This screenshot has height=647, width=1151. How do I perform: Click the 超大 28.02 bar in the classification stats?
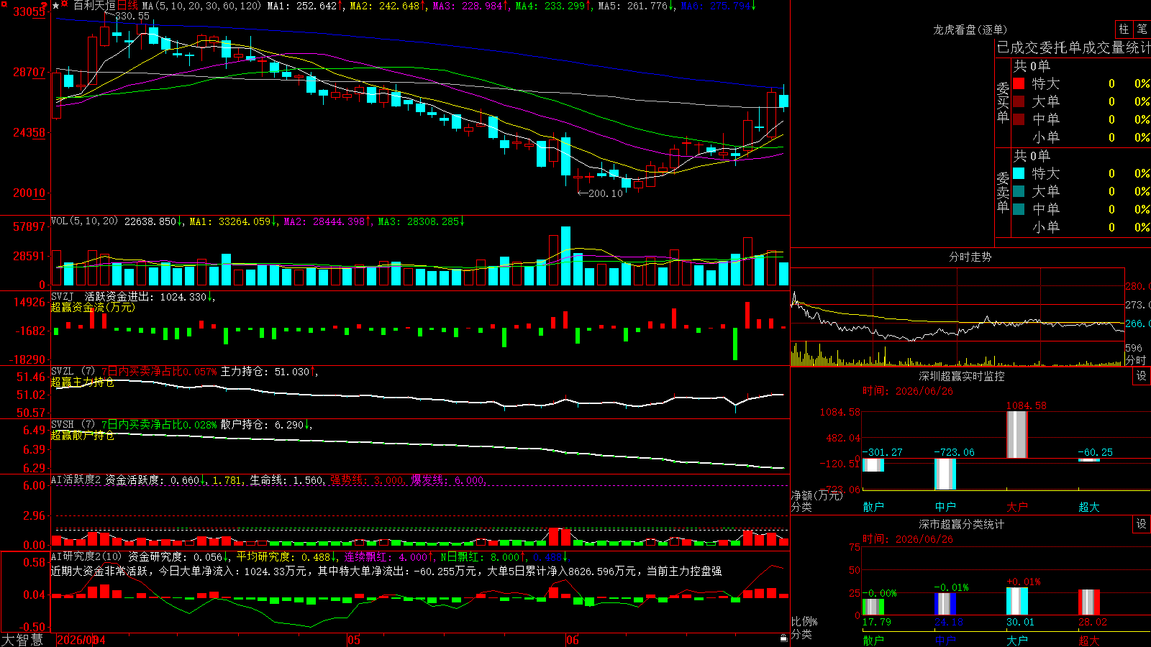[1089, 602]
